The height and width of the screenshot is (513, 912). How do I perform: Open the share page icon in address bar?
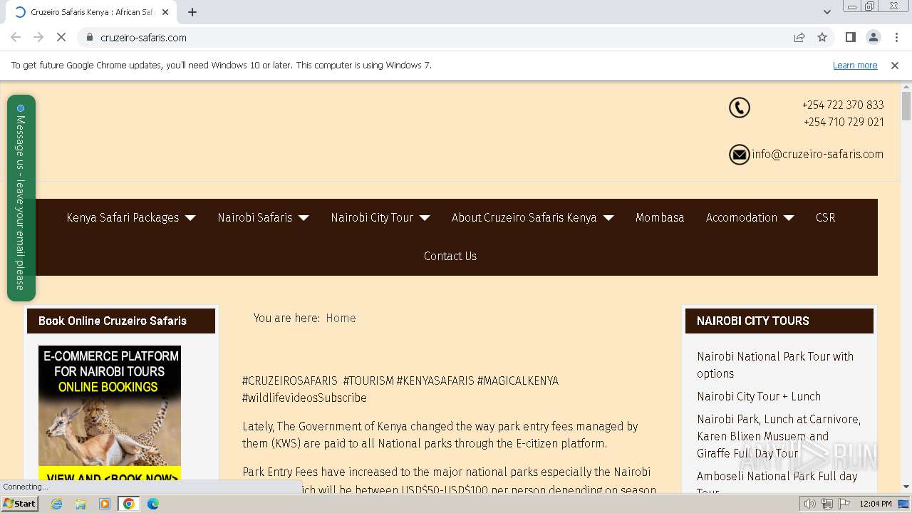coord(799,37)
